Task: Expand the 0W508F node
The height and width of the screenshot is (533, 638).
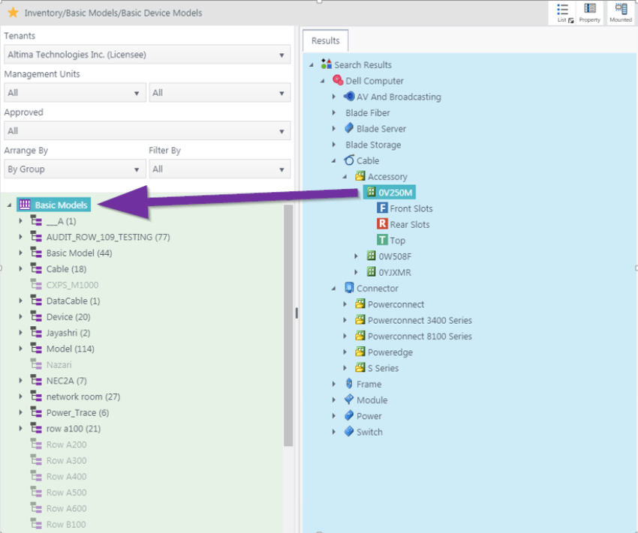Action: point(356,256)
